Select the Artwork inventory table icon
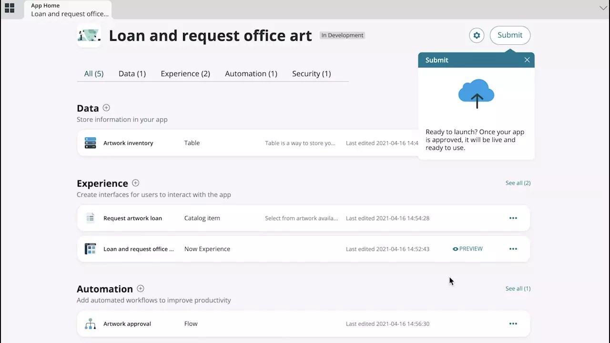This screenshot has width=610, height=343. point(91,142)
